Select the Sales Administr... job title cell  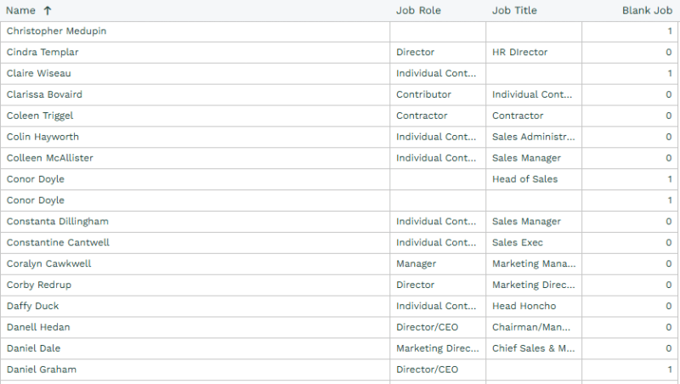click(533, 137)
